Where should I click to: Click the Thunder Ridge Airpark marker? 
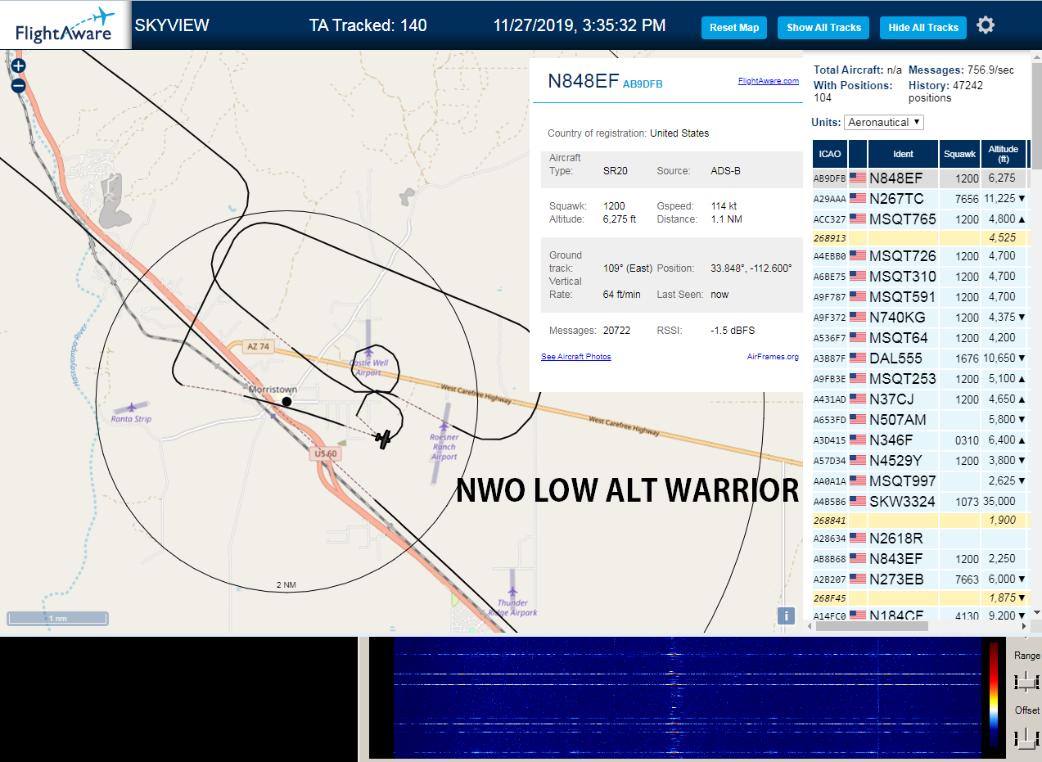(x=512, y=592)
